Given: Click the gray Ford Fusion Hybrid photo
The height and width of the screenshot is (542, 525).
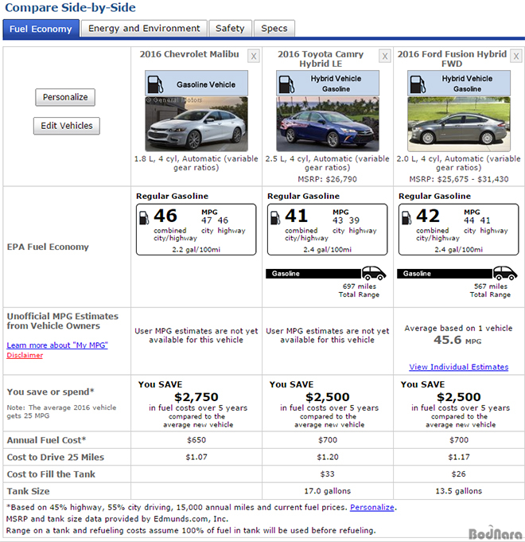Looking at the screenshot, I should [x=459, y=124].
